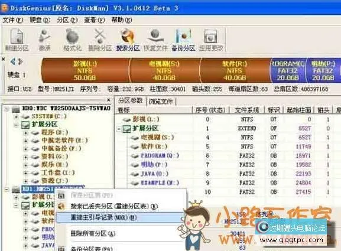Select the 影视(L:) 50.0GB block in disk bar

coord(85,70)
